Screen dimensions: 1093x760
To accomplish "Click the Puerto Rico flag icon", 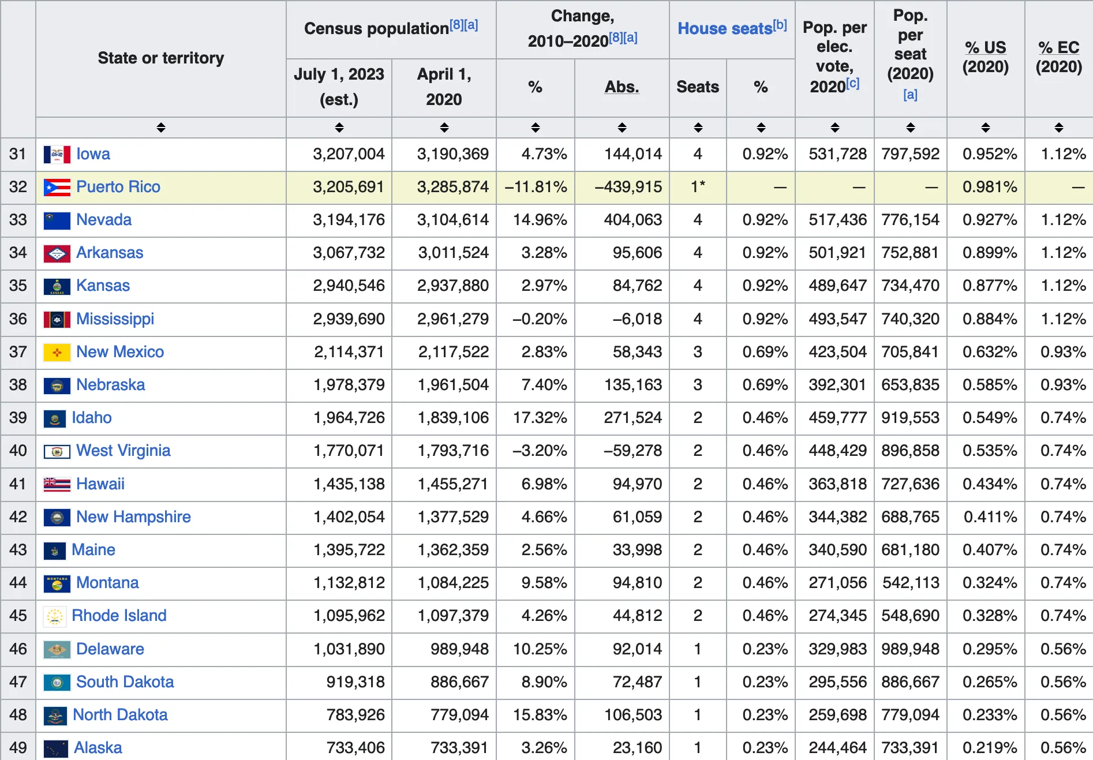I will point(57,187).
